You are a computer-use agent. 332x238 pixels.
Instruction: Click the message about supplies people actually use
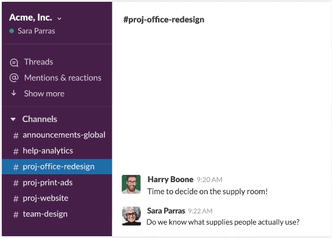coord(223,222)
